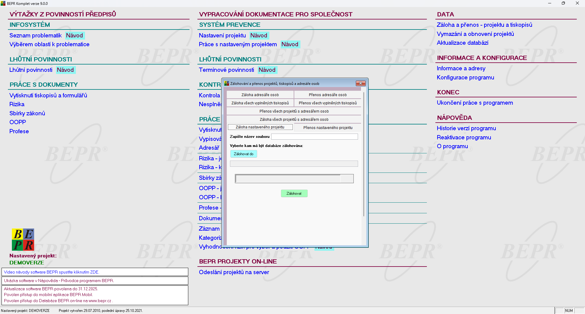
Task: Open O programu
Action: [x=452, y=146]
